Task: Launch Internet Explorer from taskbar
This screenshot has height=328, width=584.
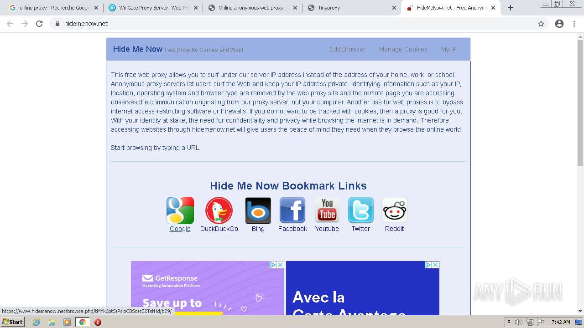Action: [x=36, y=322]
